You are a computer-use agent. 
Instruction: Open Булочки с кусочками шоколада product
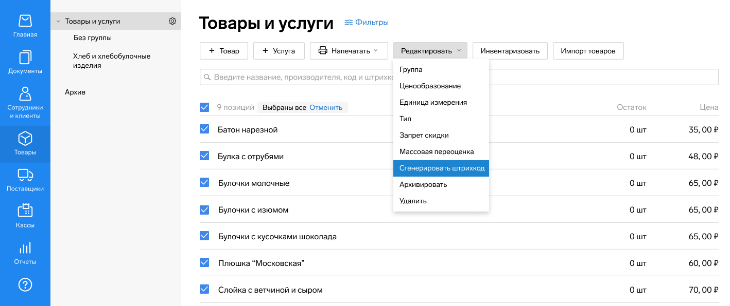pyautogui.click(x=277, y=236)
